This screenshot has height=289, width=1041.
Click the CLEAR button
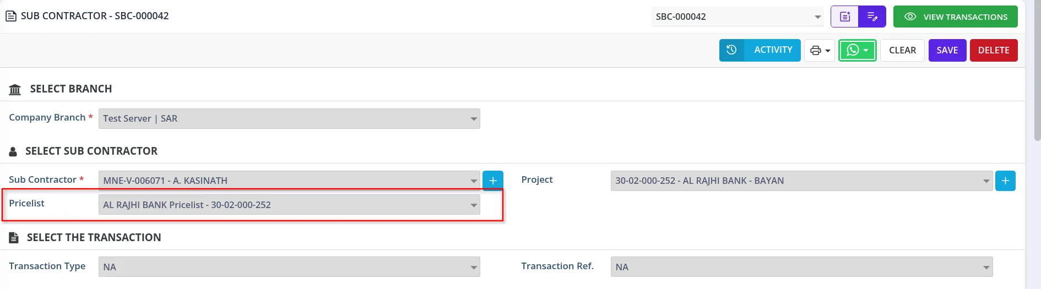[x=902, y=50]
